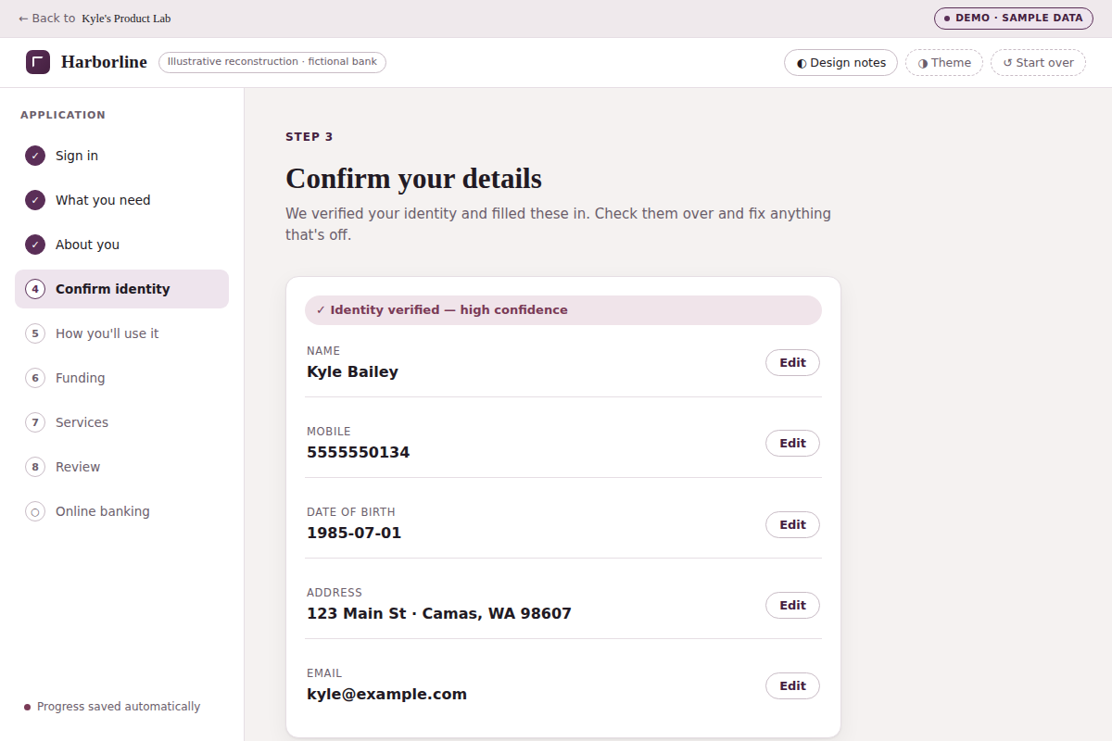Open the Design notes panel
This screenshot has height=741, width=1112.
[x=840, y=63]
